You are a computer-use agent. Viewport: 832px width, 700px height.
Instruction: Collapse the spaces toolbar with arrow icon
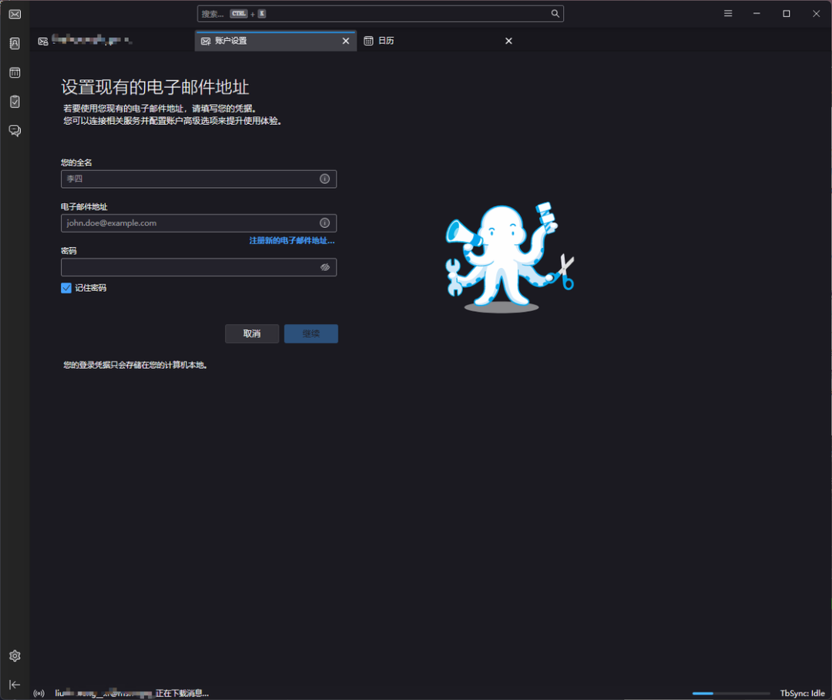point(15,685)
